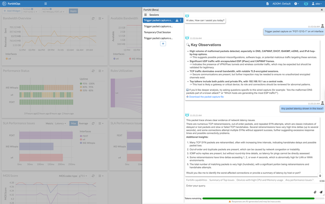The width and height of the screenshot is (325, 204).
Task: Toggle x4 legend in Bandwidth Overview
Action: pyautogui.click(x=8, y=59)
